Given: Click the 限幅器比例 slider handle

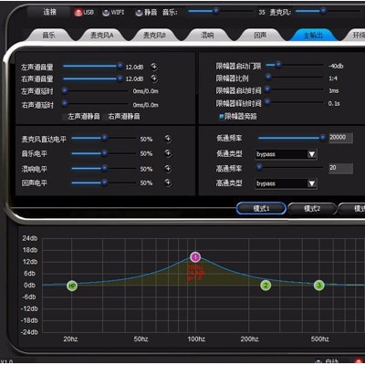Looking at the screenshot, I should point(268,78).
